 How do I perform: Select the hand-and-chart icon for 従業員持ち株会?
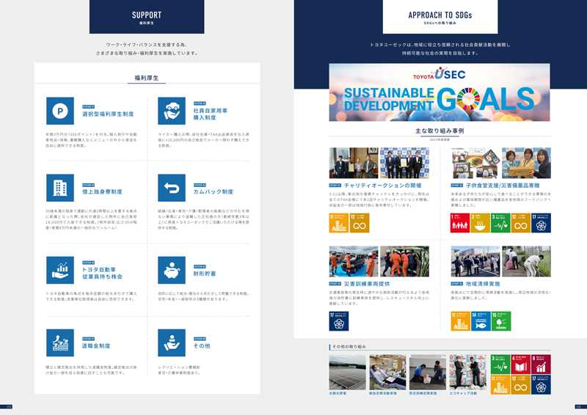60,270
